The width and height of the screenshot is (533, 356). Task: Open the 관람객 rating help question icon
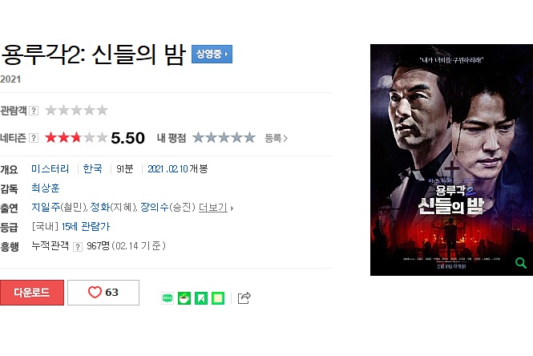click(34, 111)
